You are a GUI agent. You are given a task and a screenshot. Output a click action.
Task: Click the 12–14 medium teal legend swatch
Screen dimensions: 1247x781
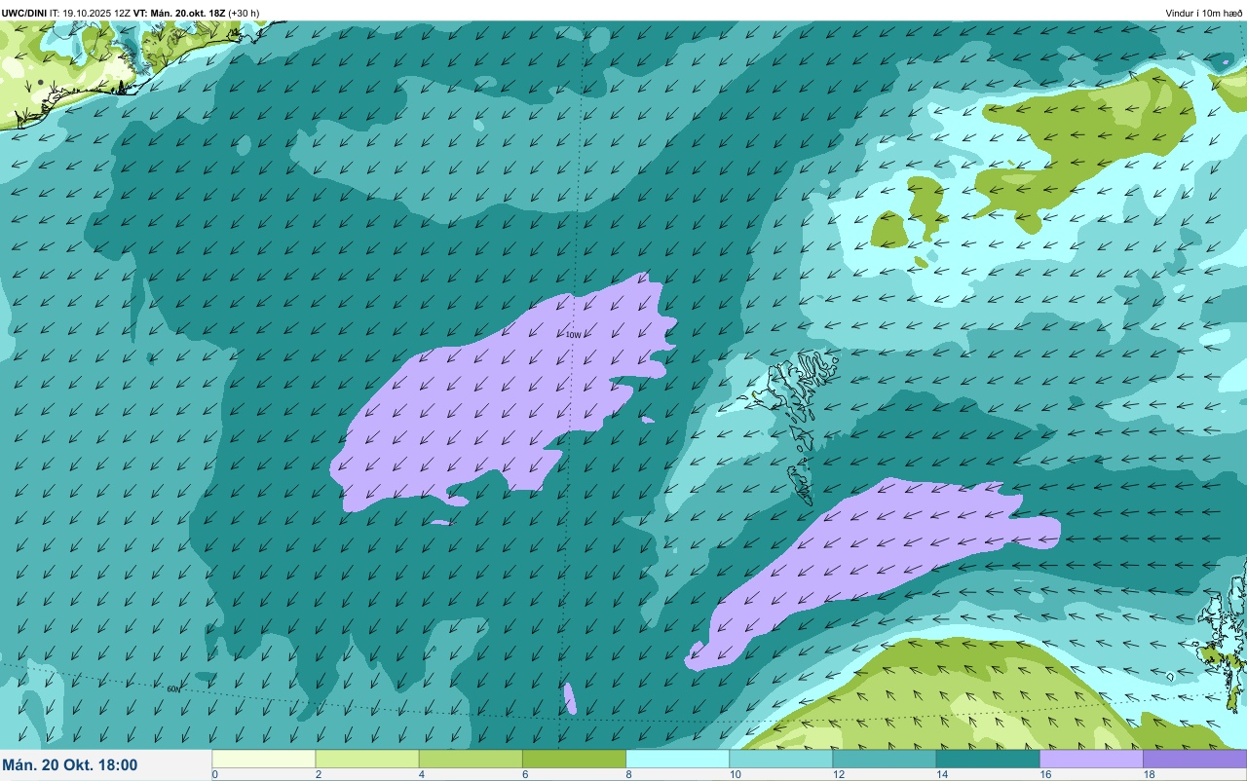884,758
